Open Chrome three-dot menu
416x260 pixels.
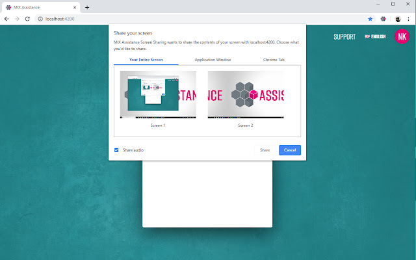[x=409, y=19]
